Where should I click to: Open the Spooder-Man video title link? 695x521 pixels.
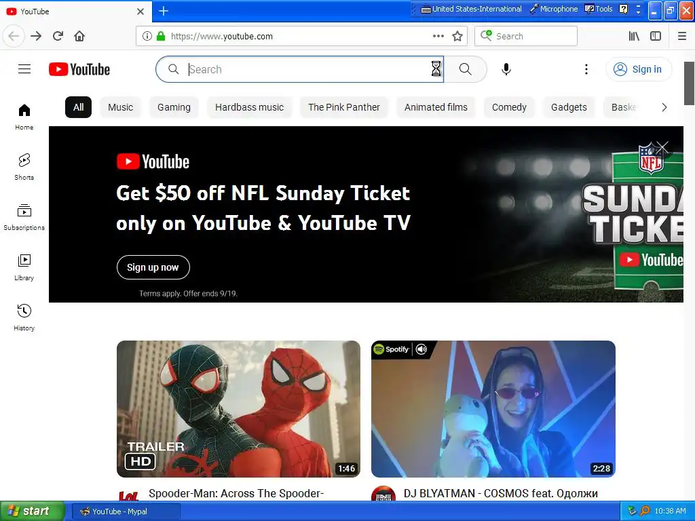pos(236,494)
